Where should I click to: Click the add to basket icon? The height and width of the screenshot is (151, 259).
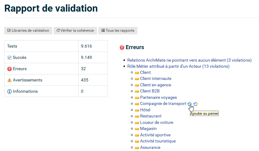[x=189, y=104]
